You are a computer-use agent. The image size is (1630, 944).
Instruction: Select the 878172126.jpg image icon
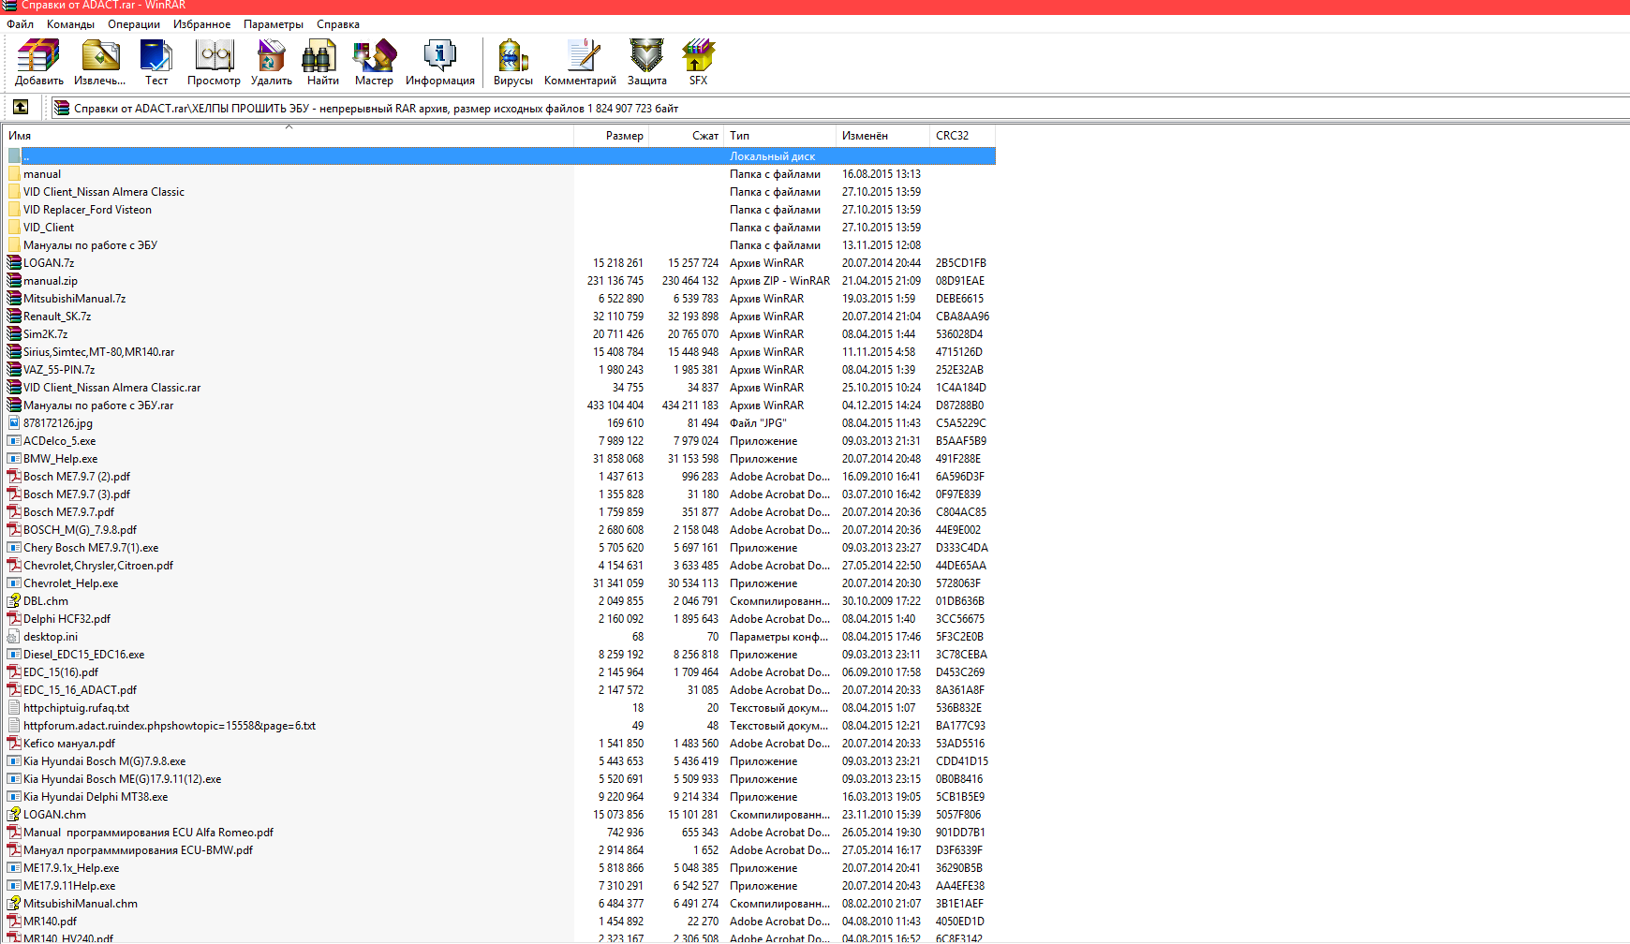pyautogui.click(x=14, y=423)
